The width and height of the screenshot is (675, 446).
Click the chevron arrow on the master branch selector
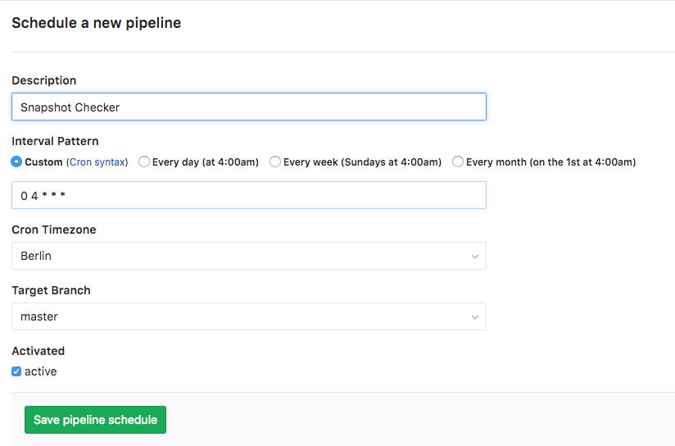[x=474, y=317]
